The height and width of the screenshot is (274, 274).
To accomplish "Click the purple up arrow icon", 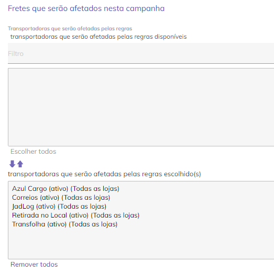I will click(x=20, y=164).
